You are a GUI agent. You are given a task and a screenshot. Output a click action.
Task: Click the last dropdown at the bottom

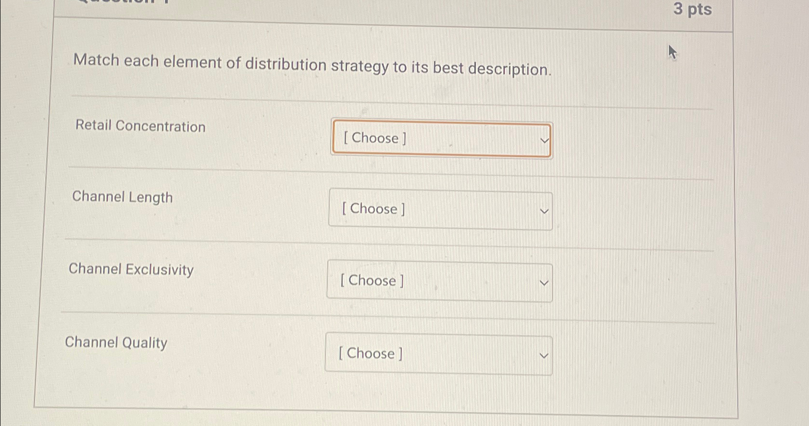pyautogui.click(x=437, y=354)
